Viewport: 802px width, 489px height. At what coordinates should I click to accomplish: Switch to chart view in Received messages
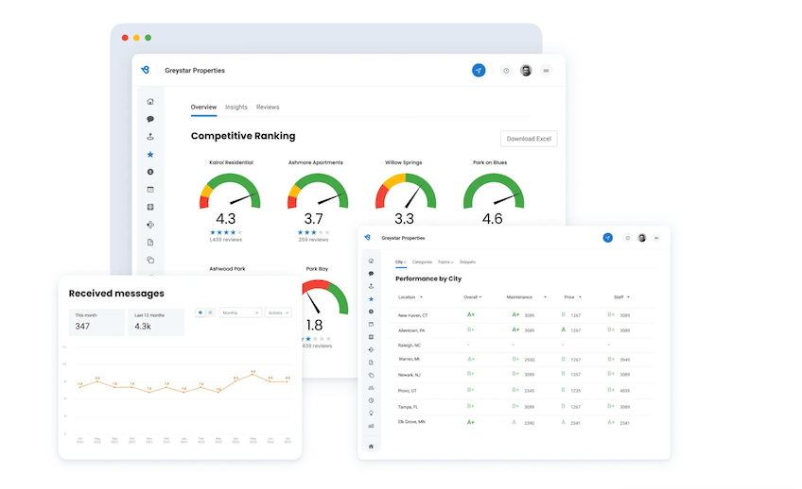(200, 312)
